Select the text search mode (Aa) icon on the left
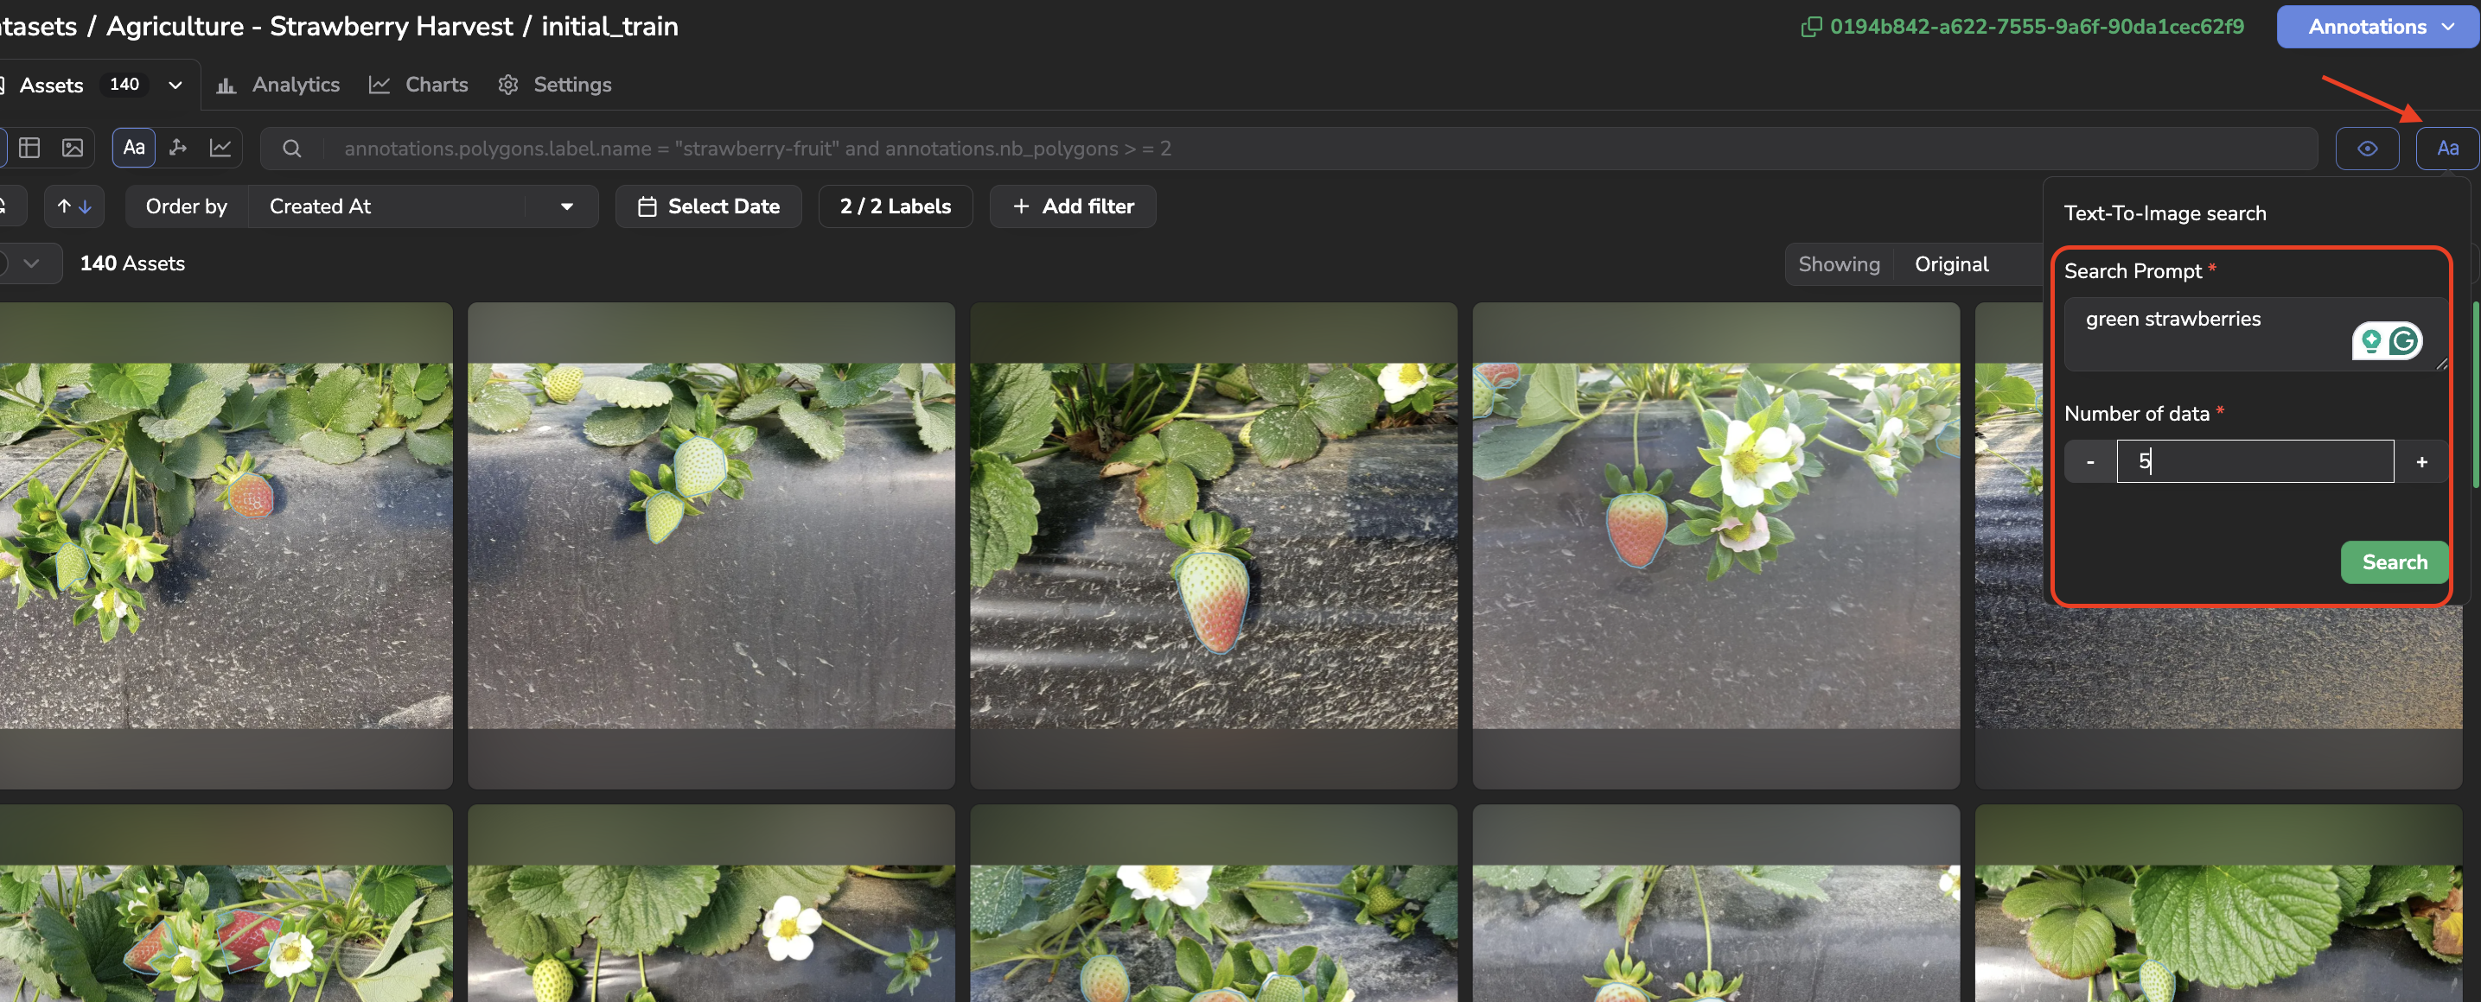Viewport: 2481px width, 1002px height. click(134, 149)
